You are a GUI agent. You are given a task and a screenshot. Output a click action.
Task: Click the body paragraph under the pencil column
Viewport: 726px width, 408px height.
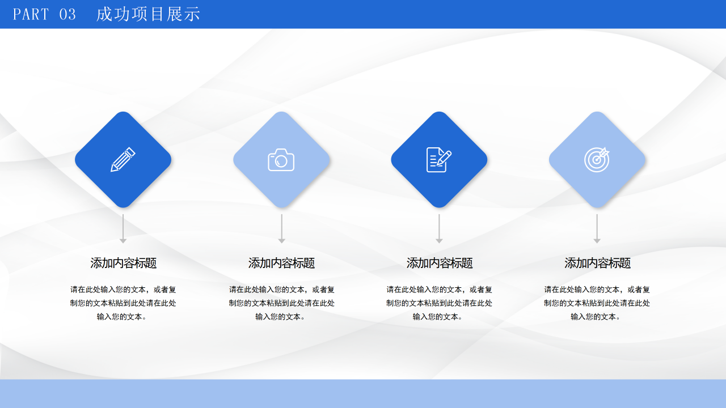pyautogui.click(x=123, y=303)
